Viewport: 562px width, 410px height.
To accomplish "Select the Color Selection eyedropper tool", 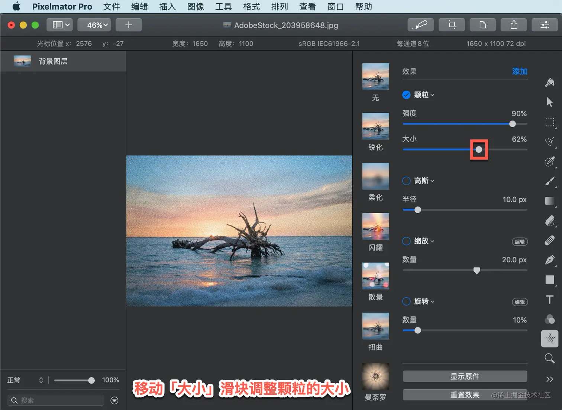I will [550, 161].
